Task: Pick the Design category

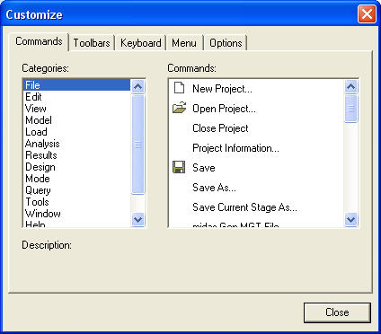Action: point(40,167)
